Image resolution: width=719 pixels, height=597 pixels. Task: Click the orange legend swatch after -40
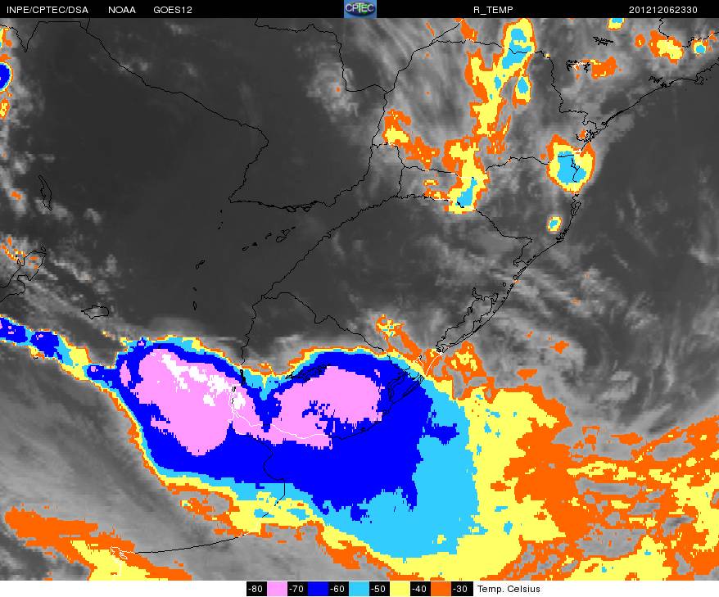441,589
